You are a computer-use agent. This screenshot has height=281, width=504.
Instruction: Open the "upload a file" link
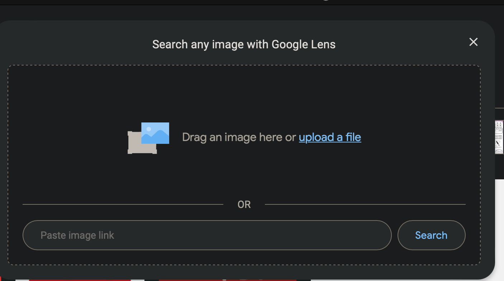(330, 137)
